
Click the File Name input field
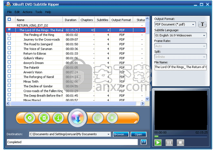(x=180, y=67)
